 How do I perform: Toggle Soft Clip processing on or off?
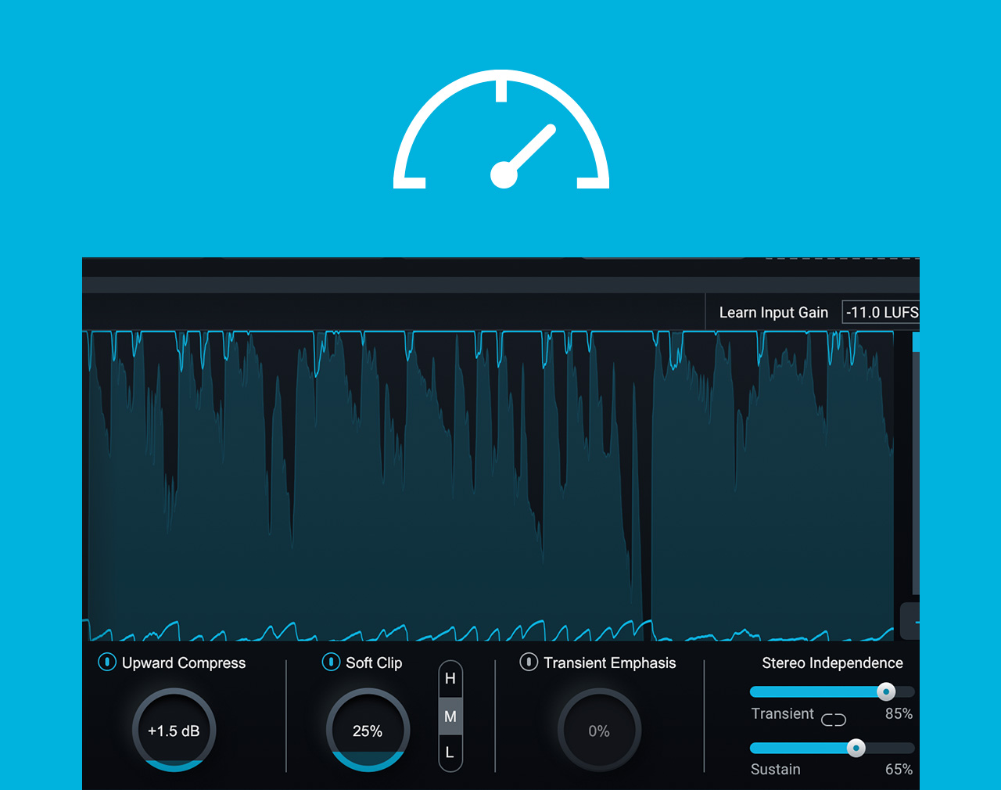click(x=330, y=663)
